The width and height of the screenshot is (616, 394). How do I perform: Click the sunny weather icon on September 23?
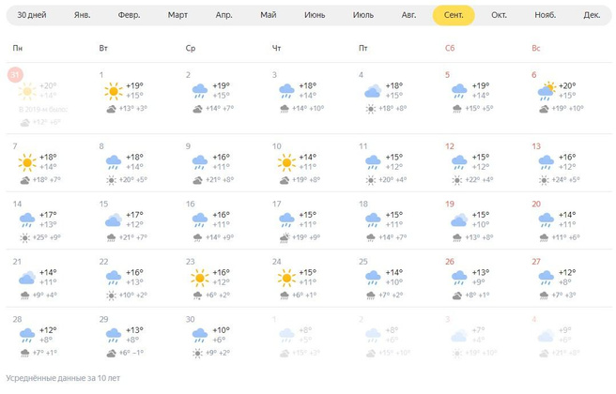[x=200, y=278]
